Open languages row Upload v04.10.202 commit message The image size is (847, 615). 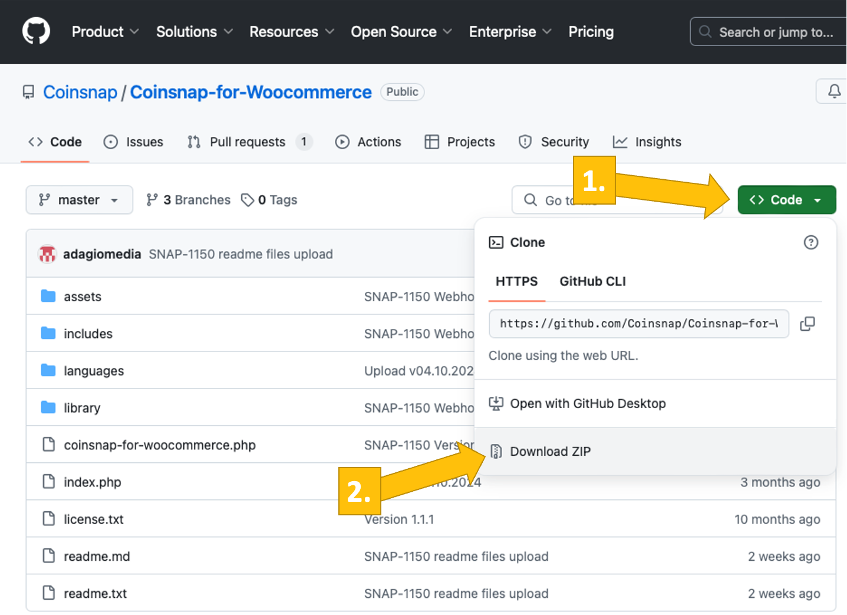point(419,371)
